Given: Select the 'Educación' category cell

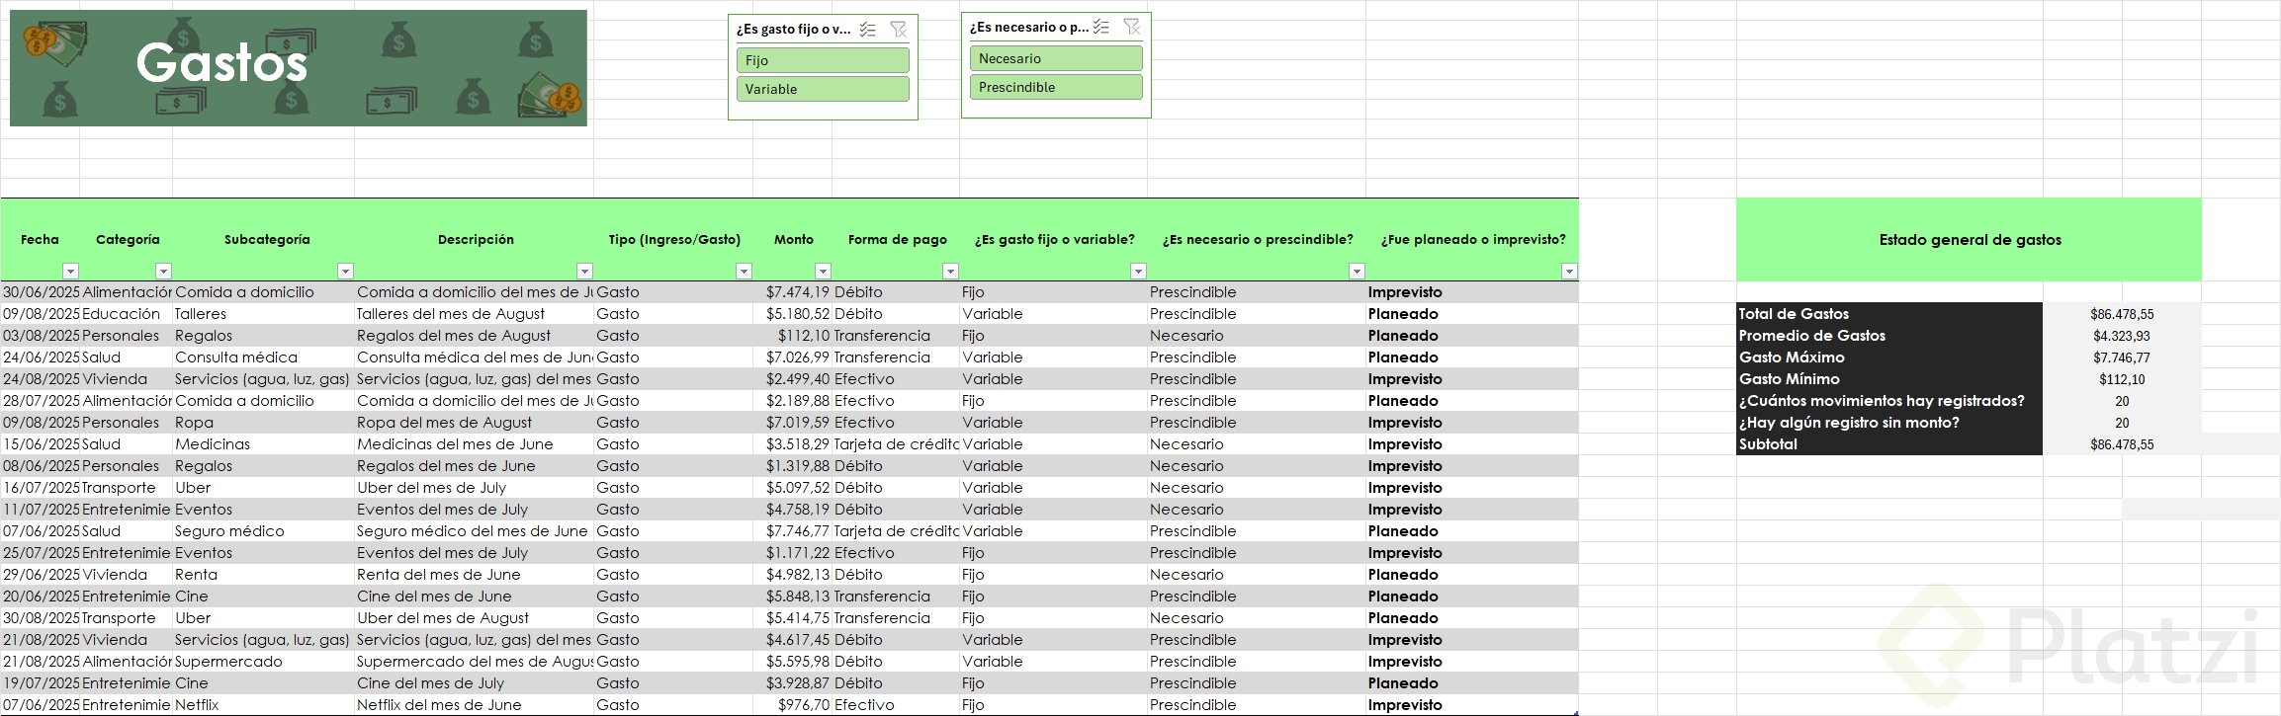Looking at the screenshot, I should point(127,314).
